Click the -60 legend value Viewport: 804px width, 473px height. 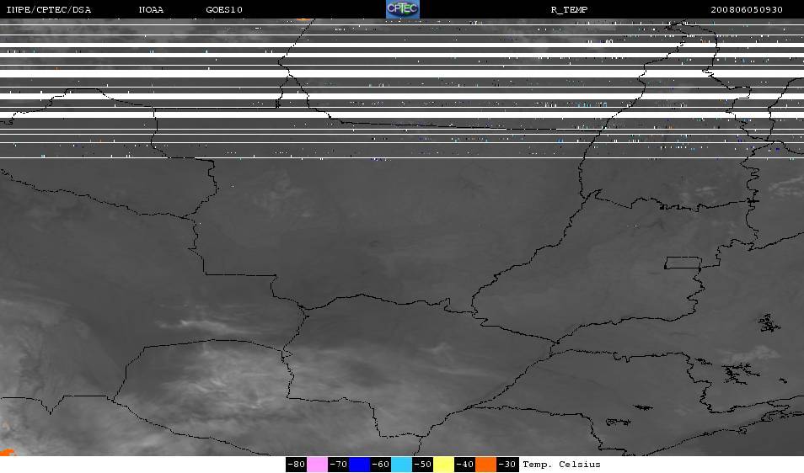(x=380, y=465)
